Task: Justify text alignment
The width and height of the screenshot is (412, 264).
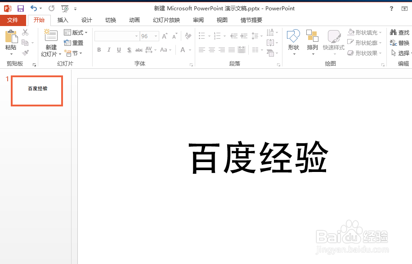Action: coord(232,50)
